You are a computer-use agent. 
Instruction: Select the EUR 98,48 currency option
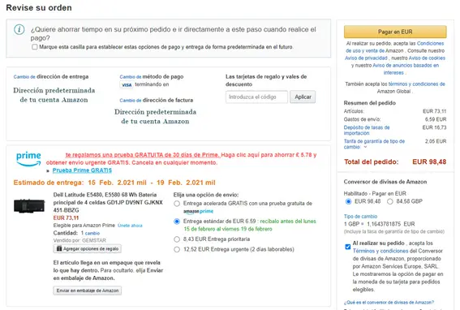tap(348, 201)
